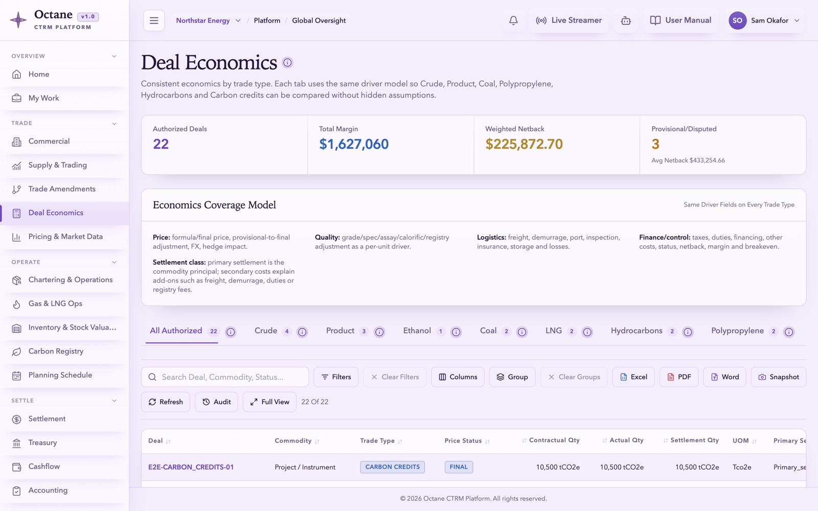818x511 pixels.
Task: Open the Filters button
Action: 336,377
